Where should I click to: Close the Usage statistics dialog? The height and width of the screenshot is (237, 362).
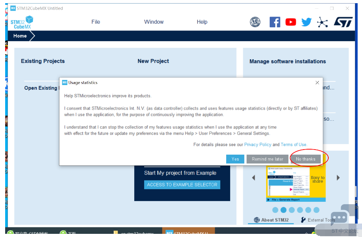(x=317, y=83)
